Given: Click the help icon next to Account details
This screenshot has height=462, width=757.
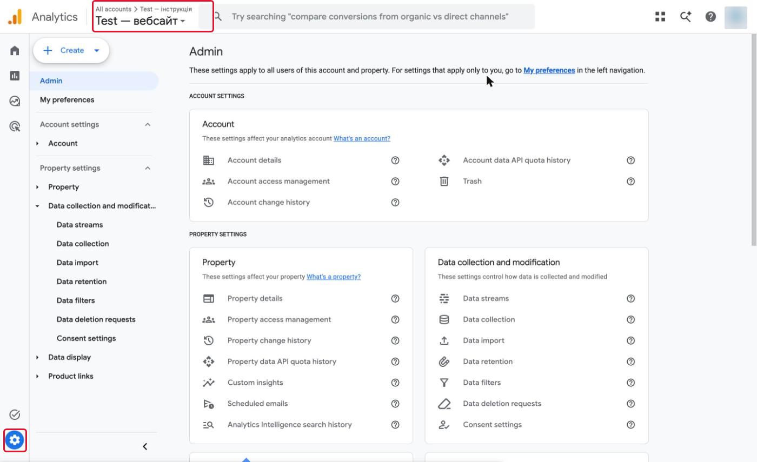Looking at the screenshot, I should click(395, 160).
